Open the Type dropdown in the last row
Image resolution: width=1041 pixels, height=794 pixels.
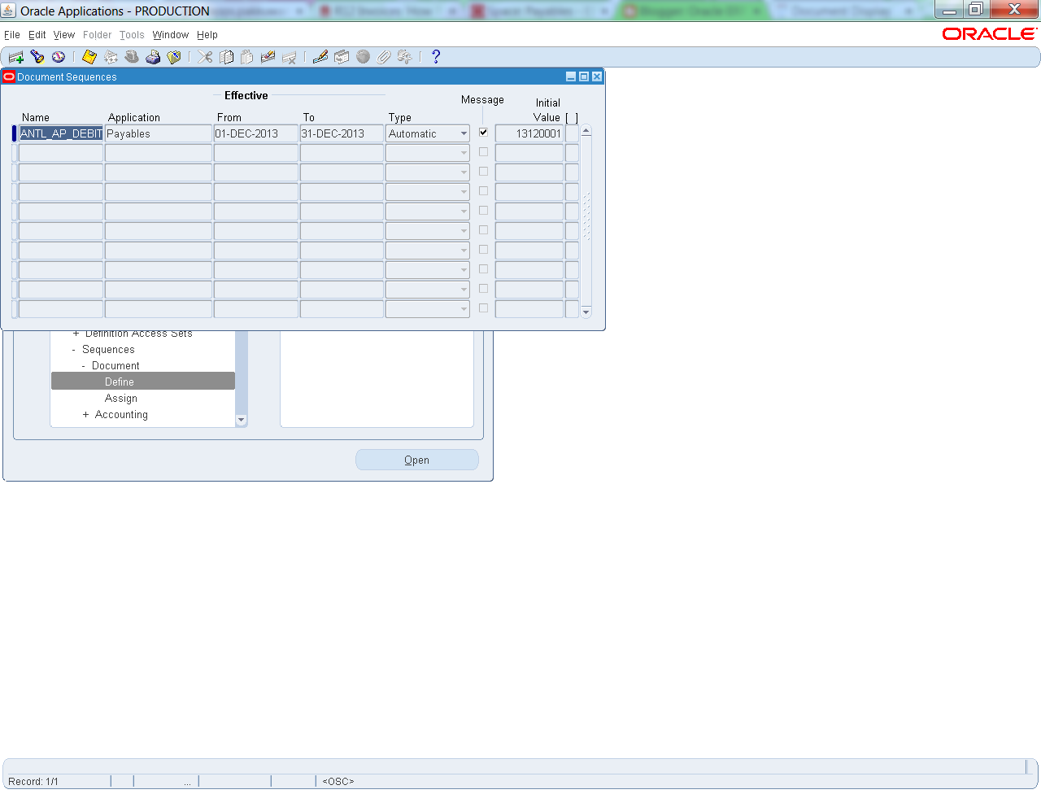[x=428, y=309]
